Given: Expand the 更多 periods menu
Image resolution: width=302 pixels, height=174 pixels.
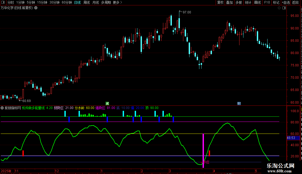Looking at the screenshot, I should (118, 2).
